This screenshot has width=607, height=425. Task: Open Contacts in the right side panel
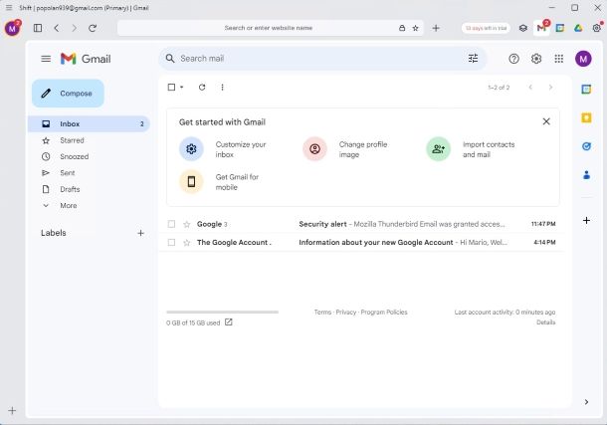(x=586, y=175)
